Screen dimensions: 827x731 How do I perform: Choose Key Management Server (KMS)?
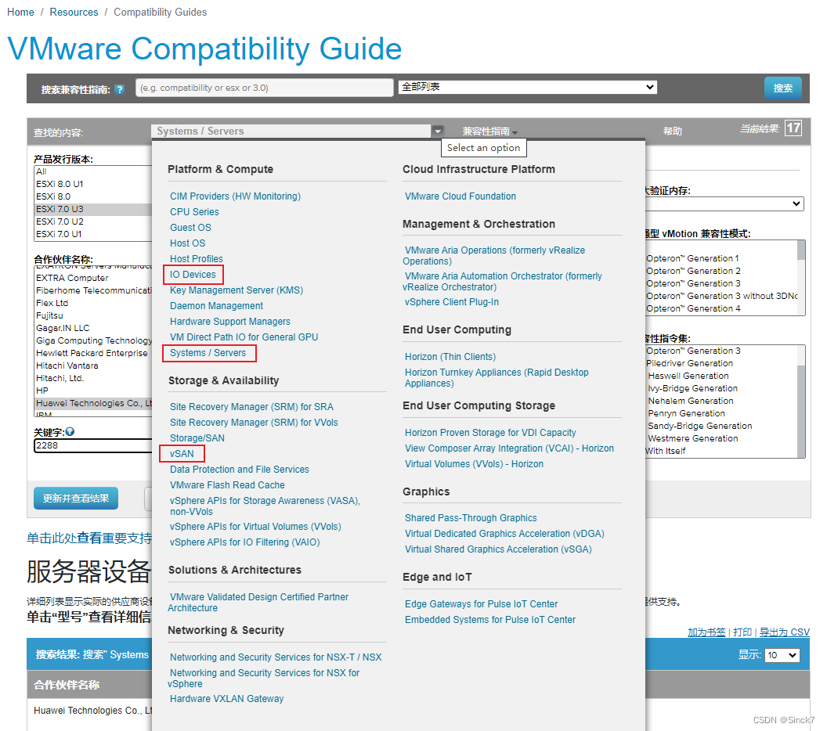coord(237,290)
